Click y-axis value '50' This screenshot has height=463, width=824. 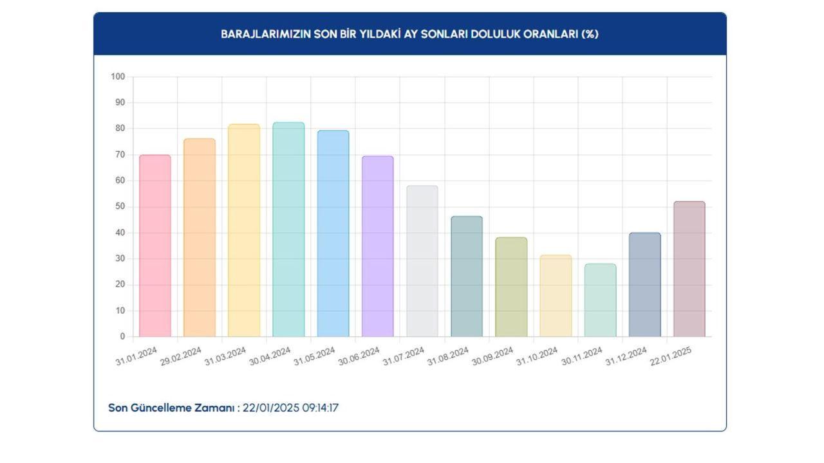(x=120, y=206)
